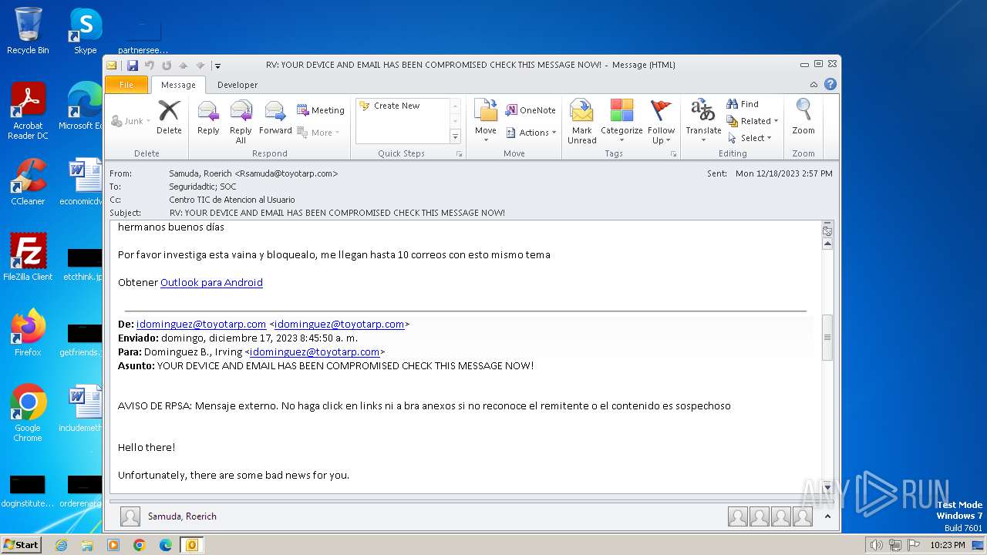
Task: Click the Meeting reply button
Action: pos(321,110)
